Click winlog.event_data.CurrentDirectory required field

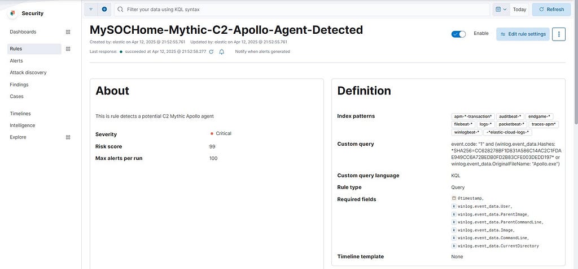pyautogui.click(x=498, y=246)
